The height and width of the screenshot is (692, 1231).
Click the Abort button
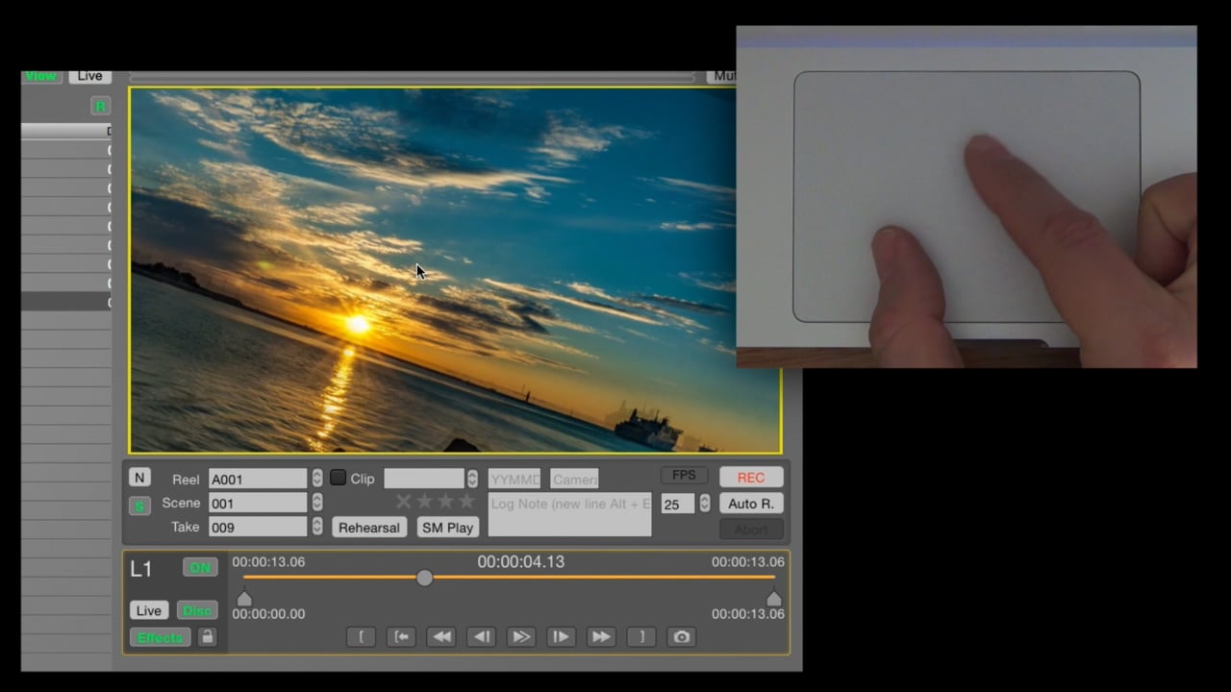(x=751, y=529)
